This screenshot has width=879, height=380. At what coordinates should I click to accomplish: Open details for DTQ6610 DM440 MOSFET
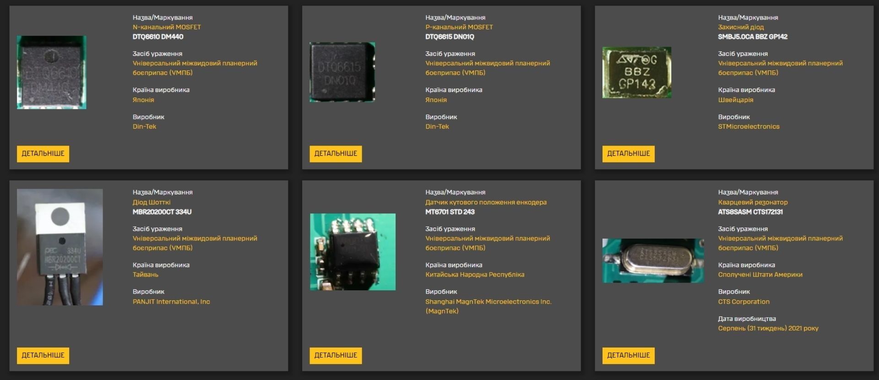(x=43, y=154)
